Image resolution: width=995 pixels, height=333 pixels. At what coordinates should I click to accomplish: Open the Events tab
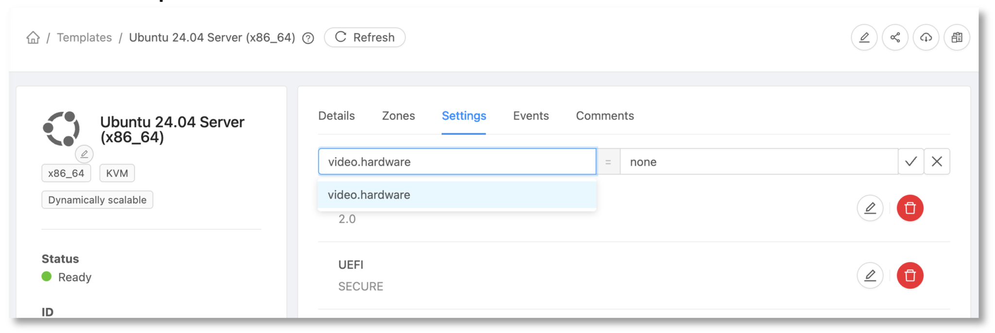tap(531, 116)
